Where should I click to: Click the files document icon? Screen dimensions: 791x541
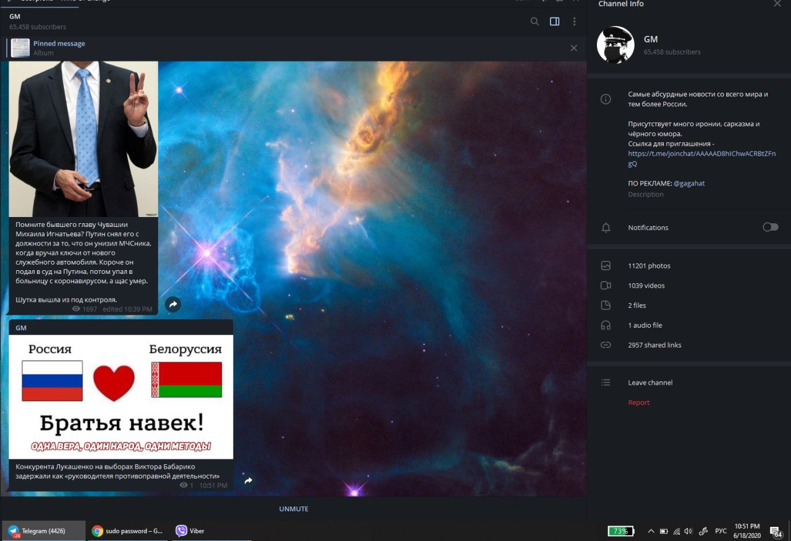click(x=606, y=305)
